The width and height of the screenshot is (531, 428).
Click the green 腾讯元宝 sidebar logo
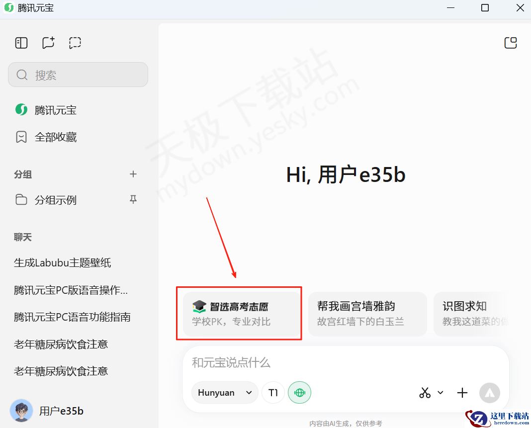21,110
